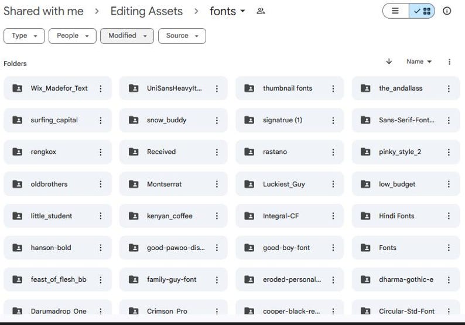Open more actions for Hindi Fonts folder
Screen dimensions: 465x325
tap(449, 216)
